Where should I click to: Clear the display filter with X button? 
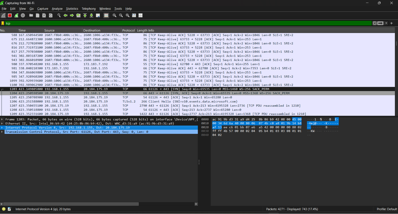(x=375, y=23)
